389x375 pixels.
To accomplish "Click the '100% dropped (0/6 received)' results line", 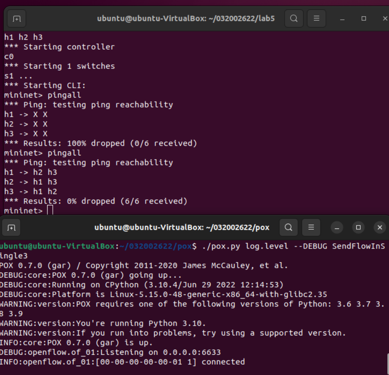I will [100, 143].
